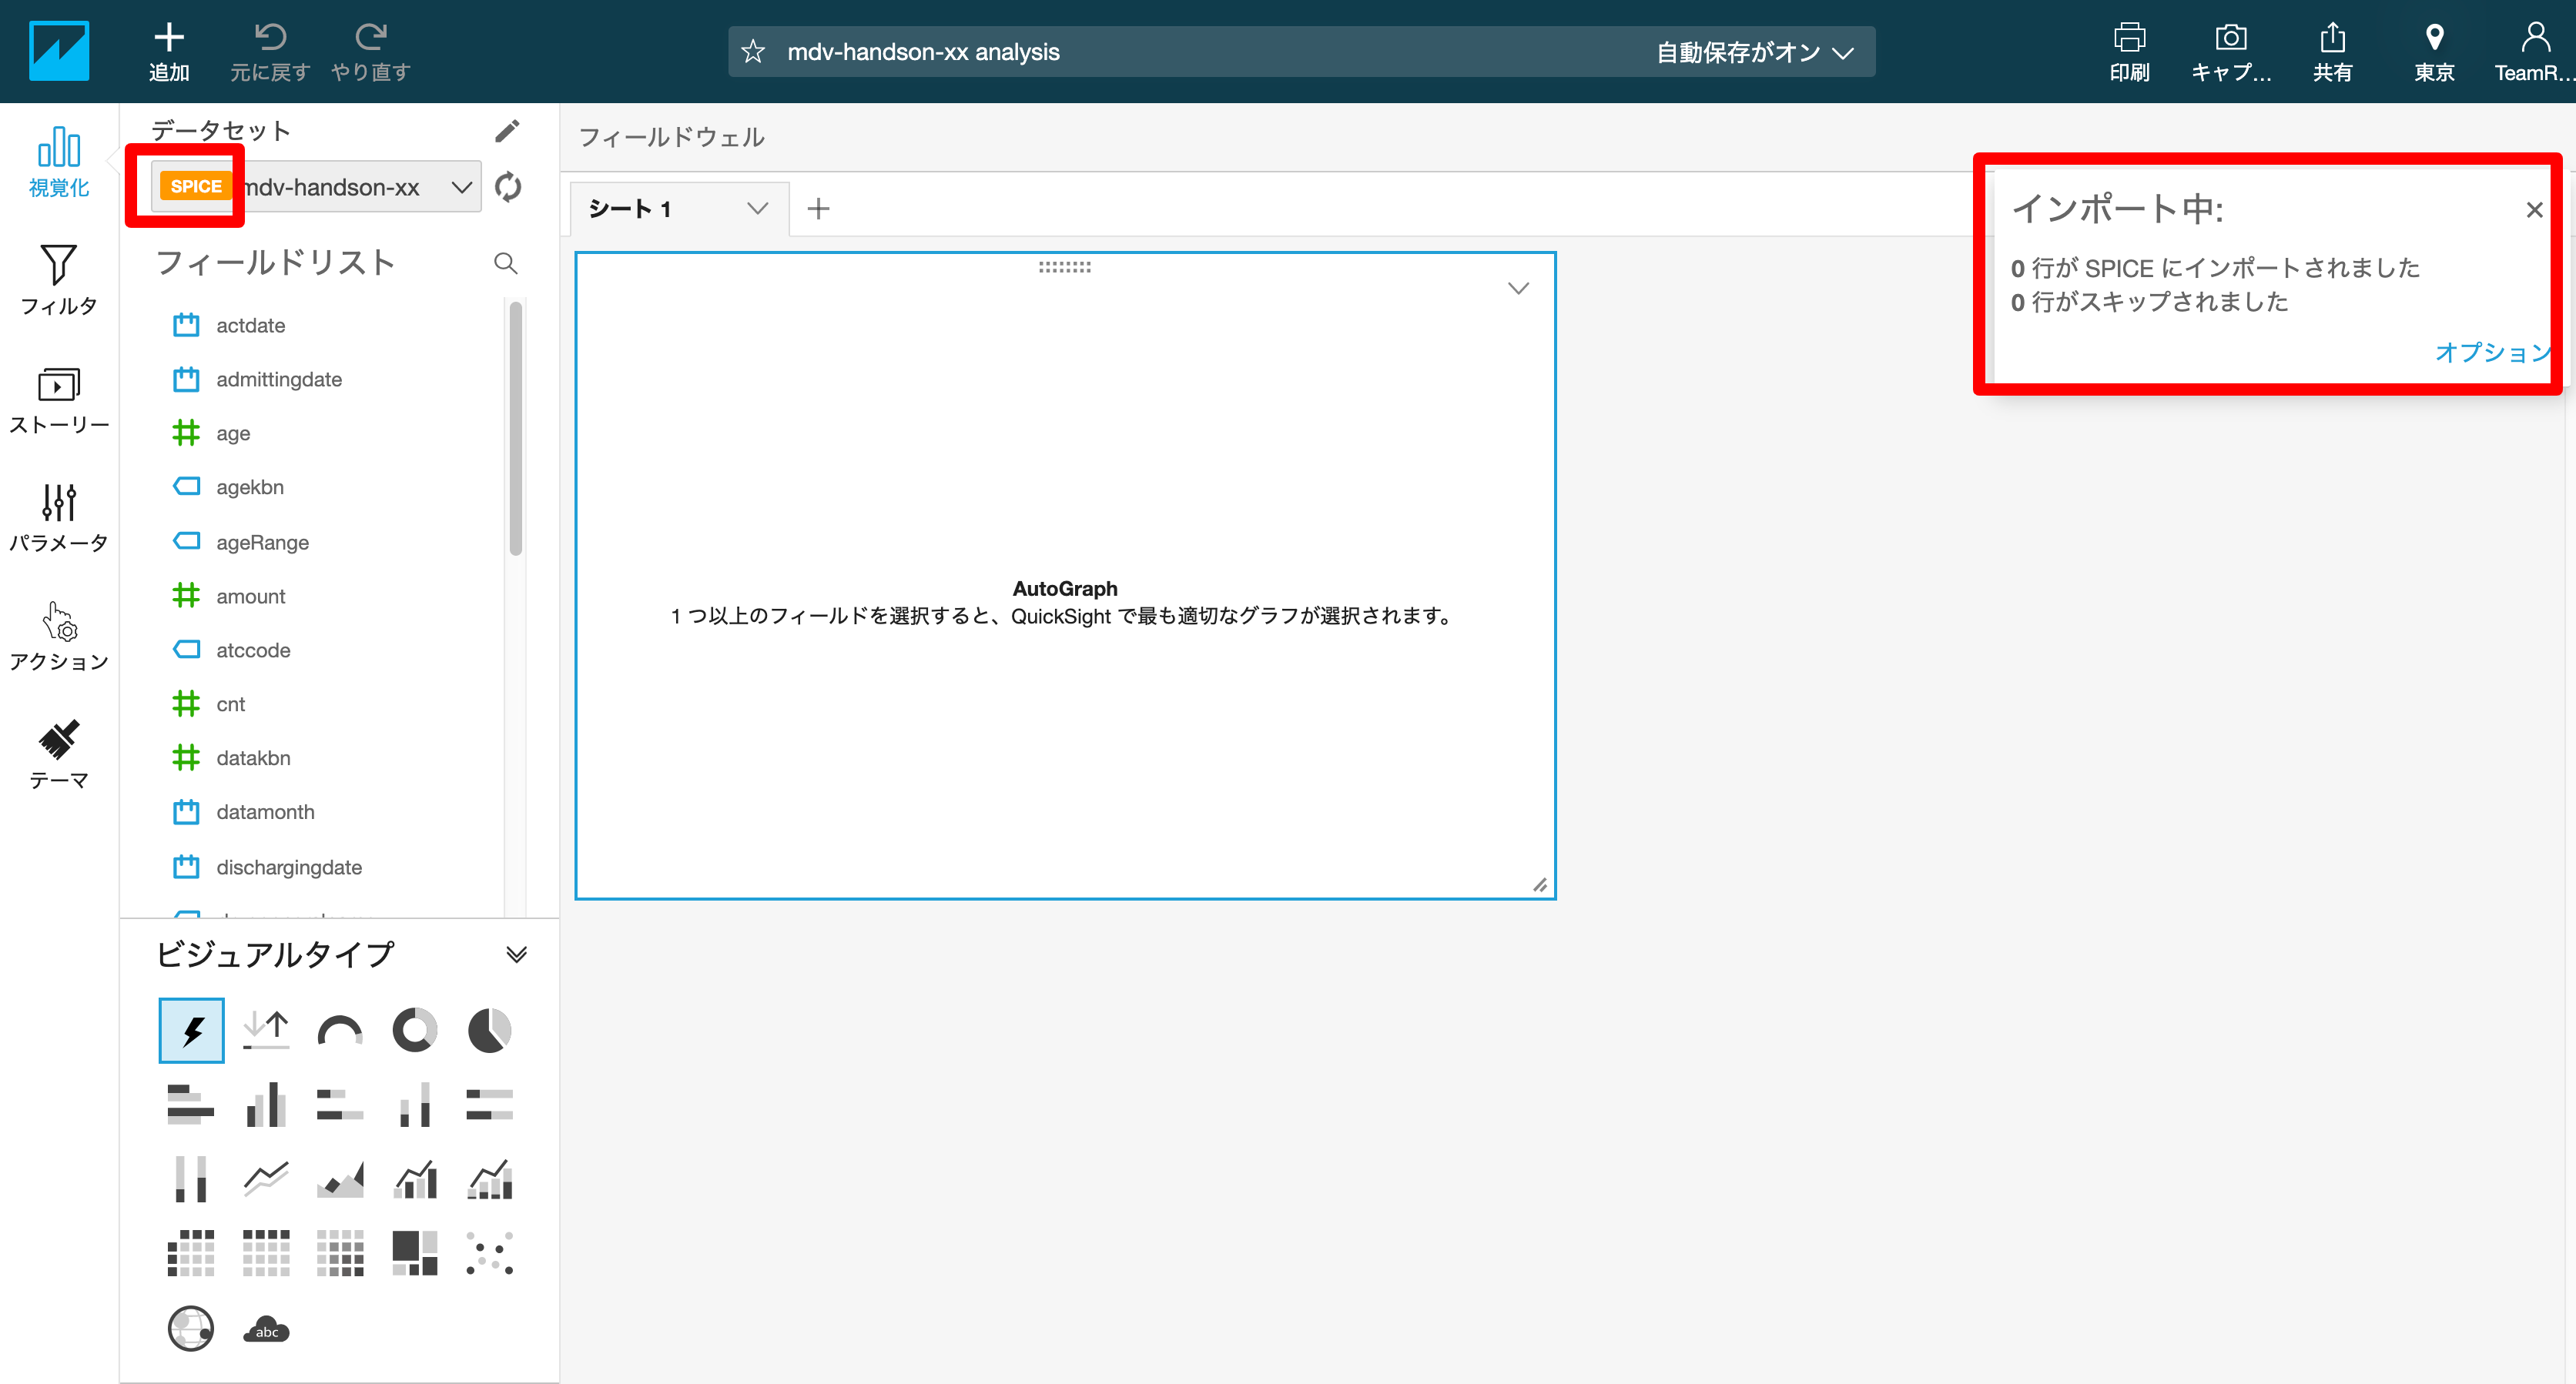Select the stacked bar combo chart type

[490, 1179]
